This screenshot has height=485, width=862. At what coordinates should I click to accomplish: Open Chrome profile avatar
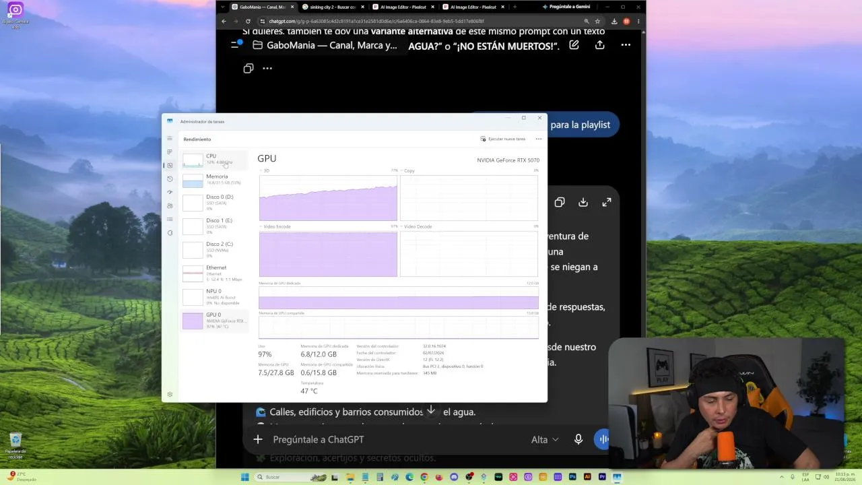pos(626,21)
